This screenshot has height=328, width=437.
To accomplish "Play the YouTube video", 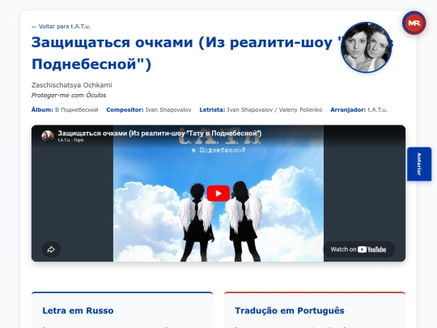I will tap(218, 194).
